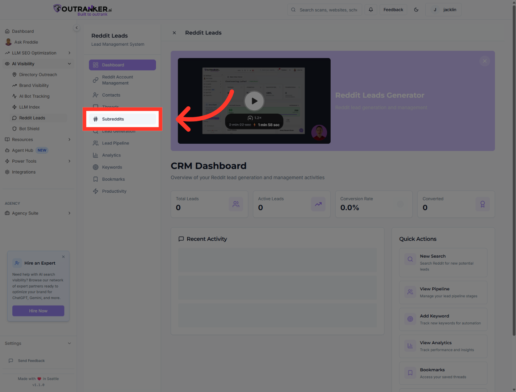Click the Conversion Rate card
The width and height of the screenshot is (516, 392).
(374, 204)
